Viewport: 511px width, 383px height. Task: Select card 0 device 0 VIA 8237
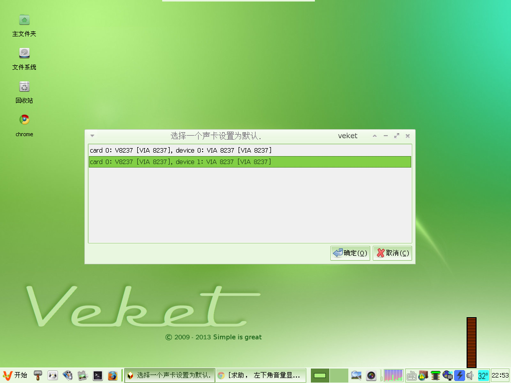pos(250,150)
